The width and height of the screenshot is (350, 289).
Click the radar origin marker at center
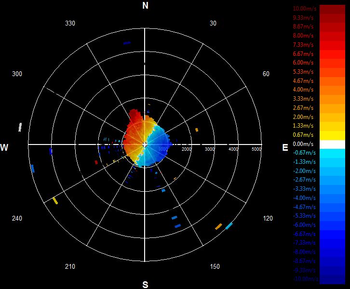click(145, 144)
